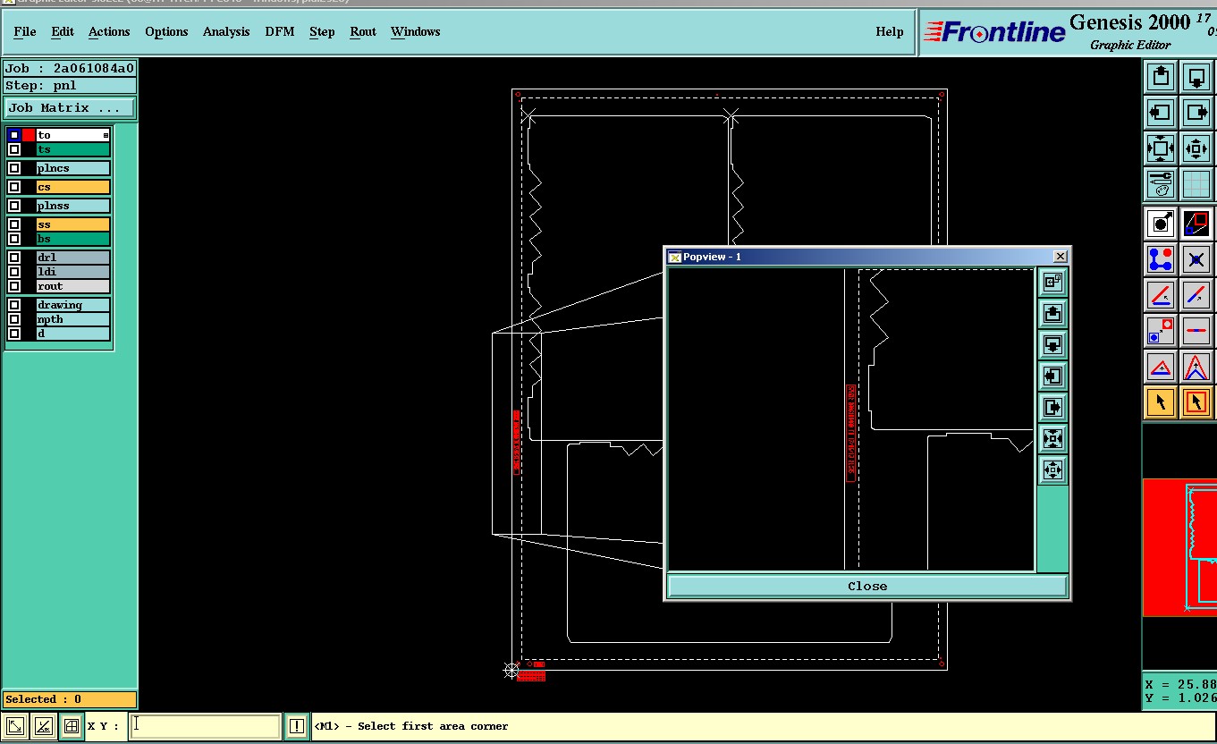The height and width of the screenshot is (744, 1217).
Task: Select the red-and-blue squares move tool
Action: tap(1161, 330)
